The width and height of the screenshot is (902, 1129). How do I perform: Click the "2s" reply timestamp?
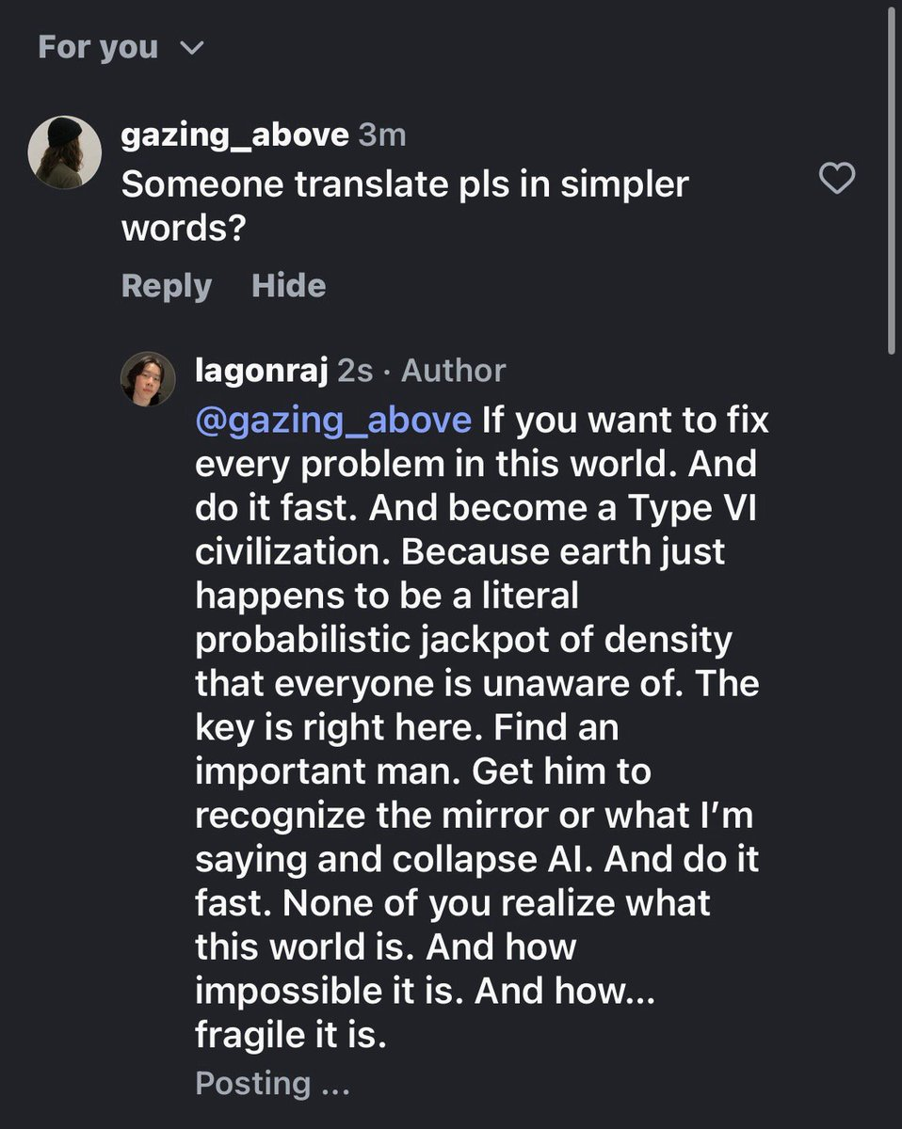click(355, 371)
